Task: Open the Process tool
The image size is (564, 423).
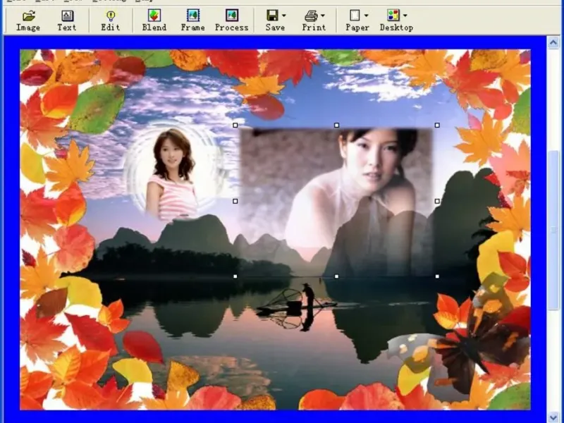Action: pos(232,20)
